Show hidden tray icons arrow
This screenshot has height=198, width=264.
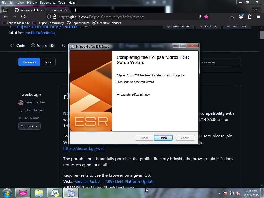(219, 193)
